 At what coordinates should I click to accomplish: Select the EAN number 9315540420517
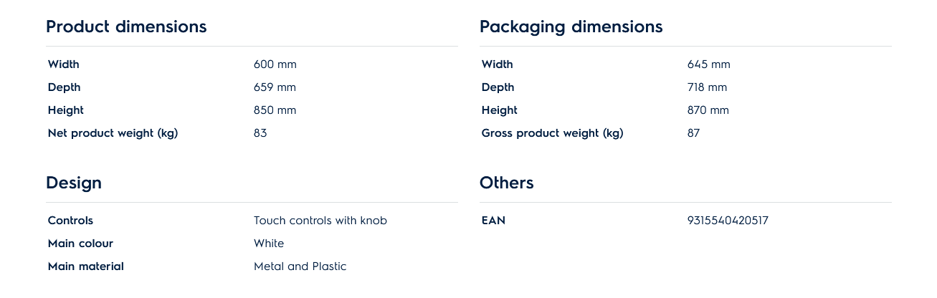[x=728, y=221]
